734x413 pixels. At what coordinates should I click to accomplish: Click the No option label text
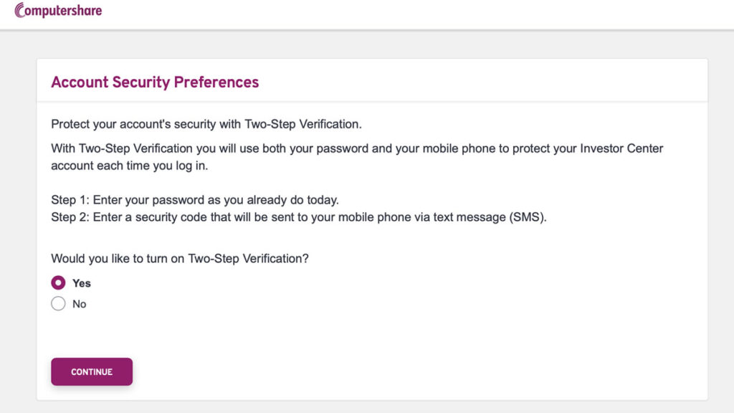(79, 304)
